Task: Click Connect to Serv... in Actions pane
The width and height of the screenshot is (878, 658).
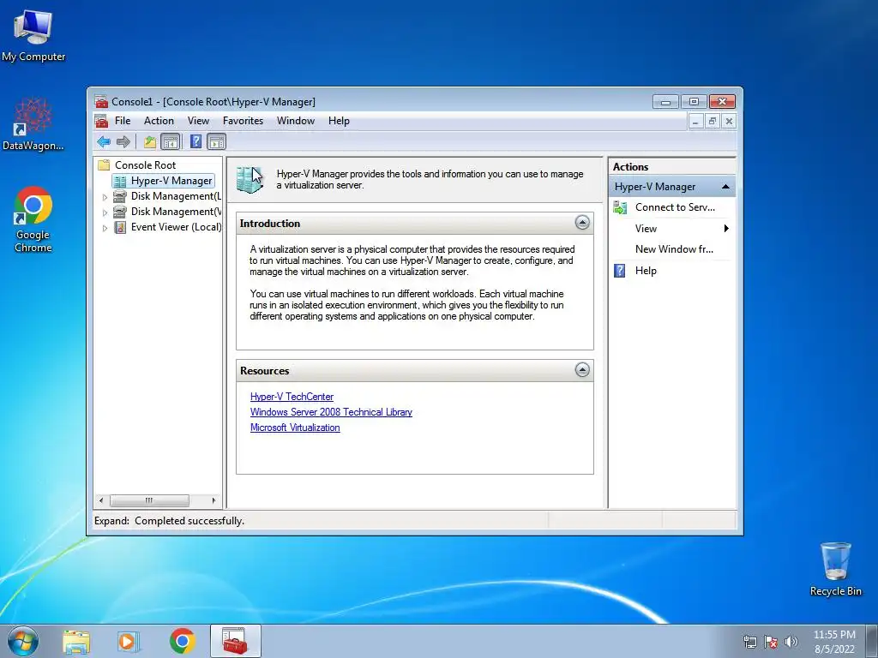Action: (x=675, y=207)
